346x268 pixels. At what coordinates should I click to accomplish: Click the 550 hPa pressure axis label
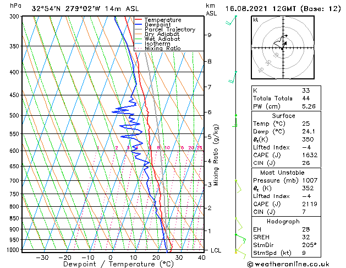coord(15,134)
